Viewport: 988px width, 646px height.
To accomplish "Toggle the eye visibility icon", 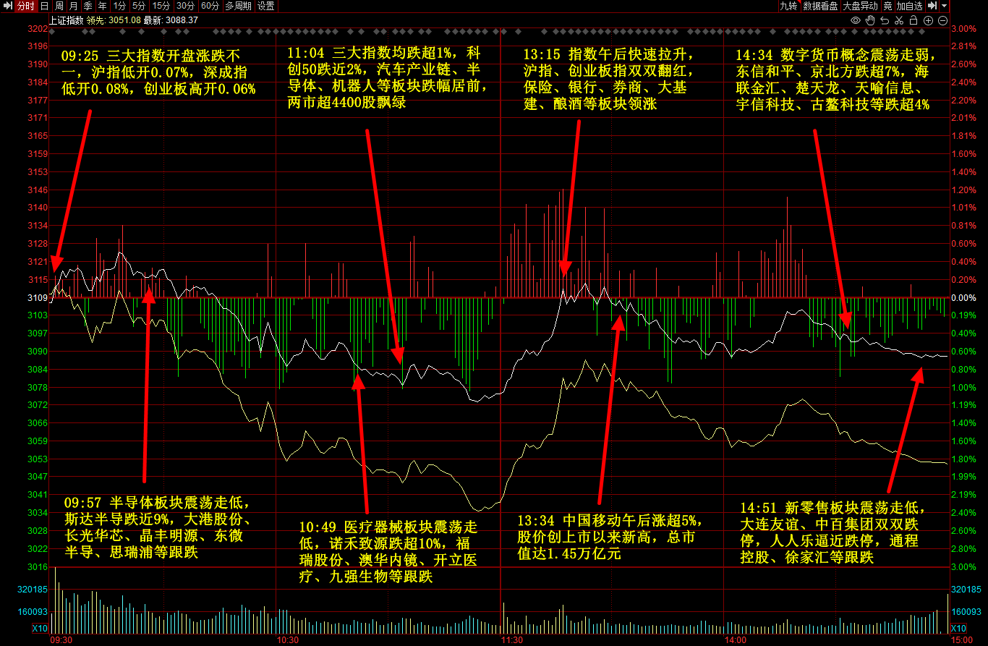I will point(856,20).
